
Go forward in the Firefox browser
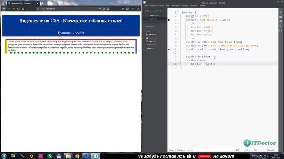9,8
